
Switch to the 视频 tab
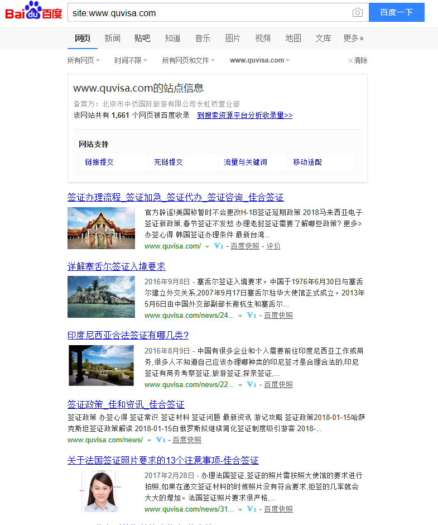pos(263,39)
